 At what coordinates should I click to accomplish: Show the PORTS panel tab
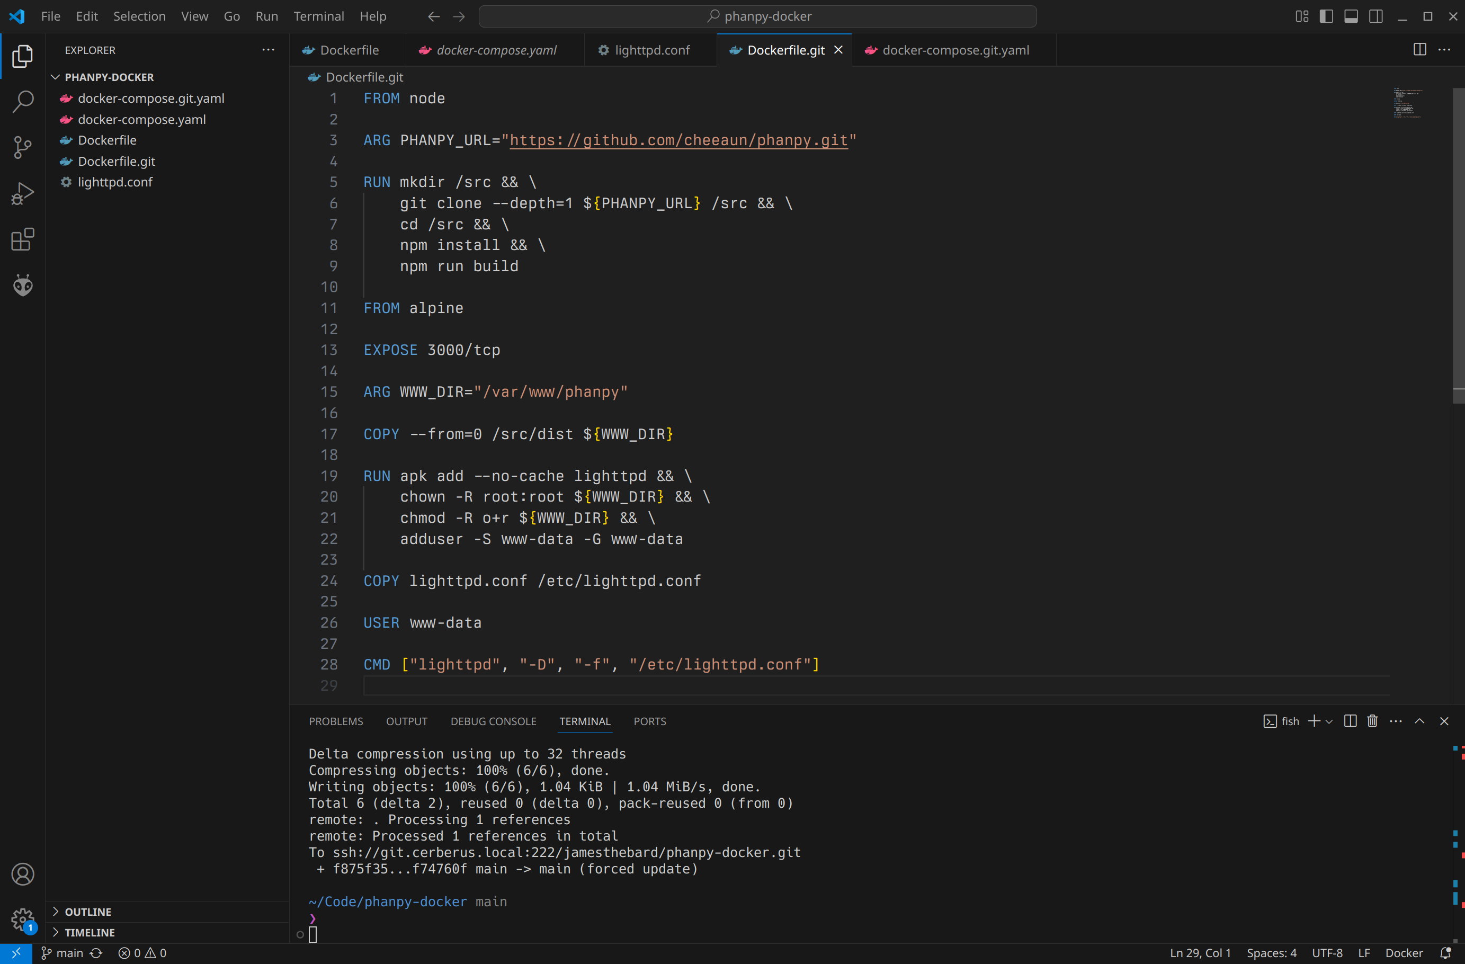tap(650, 721)
